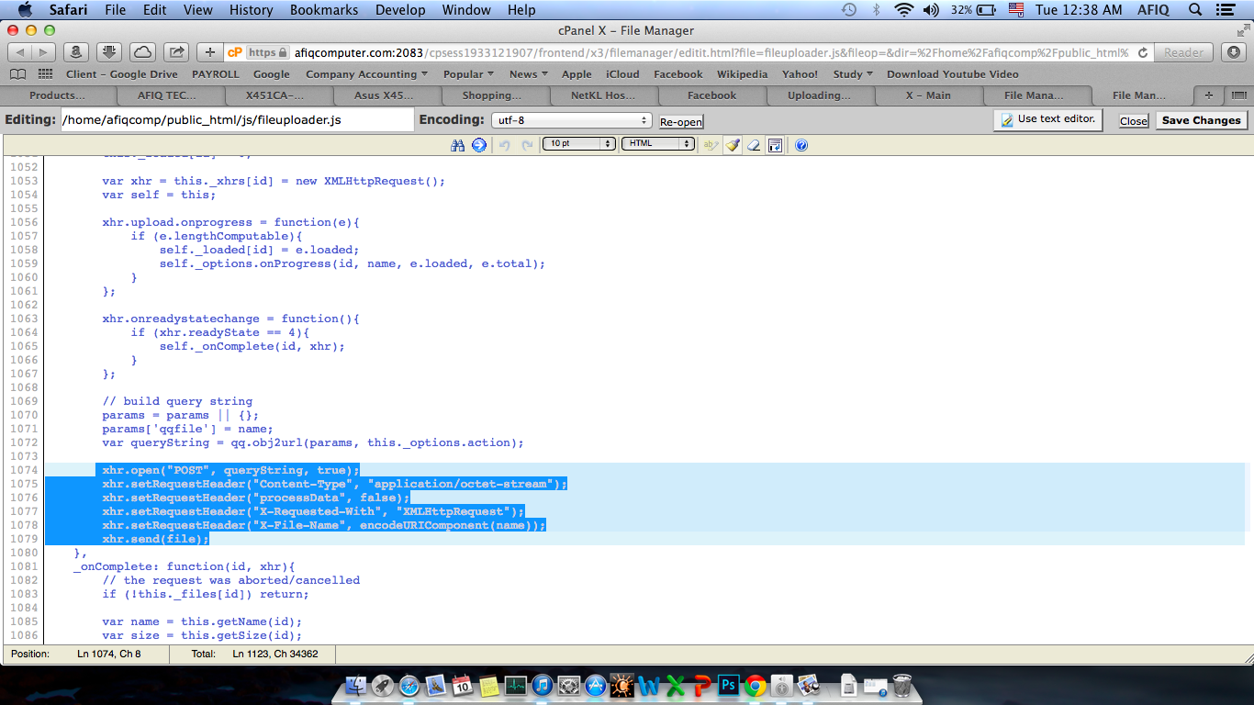Toggle syntax highlighting brush icon

tap(732, 145)
